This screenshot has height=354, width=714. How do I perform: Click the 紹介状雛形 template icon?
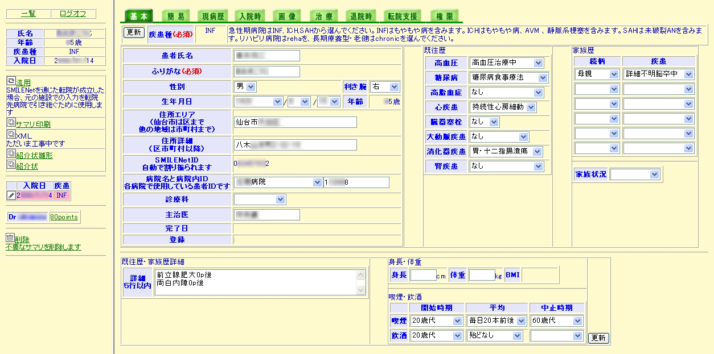(x=11, y=155)
